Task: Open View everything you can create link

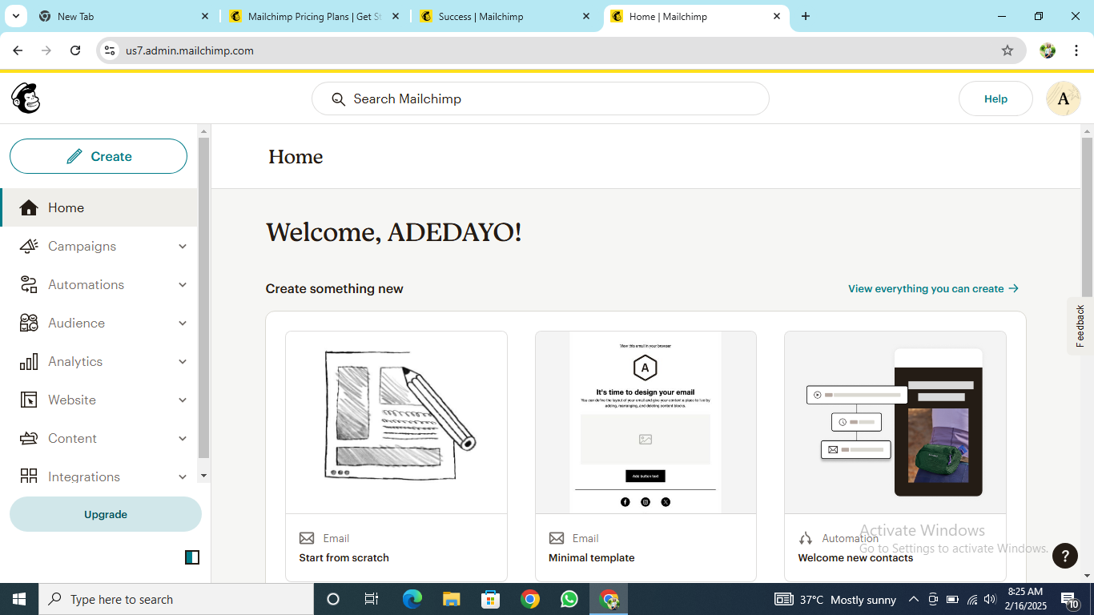Action: point(934,289)
